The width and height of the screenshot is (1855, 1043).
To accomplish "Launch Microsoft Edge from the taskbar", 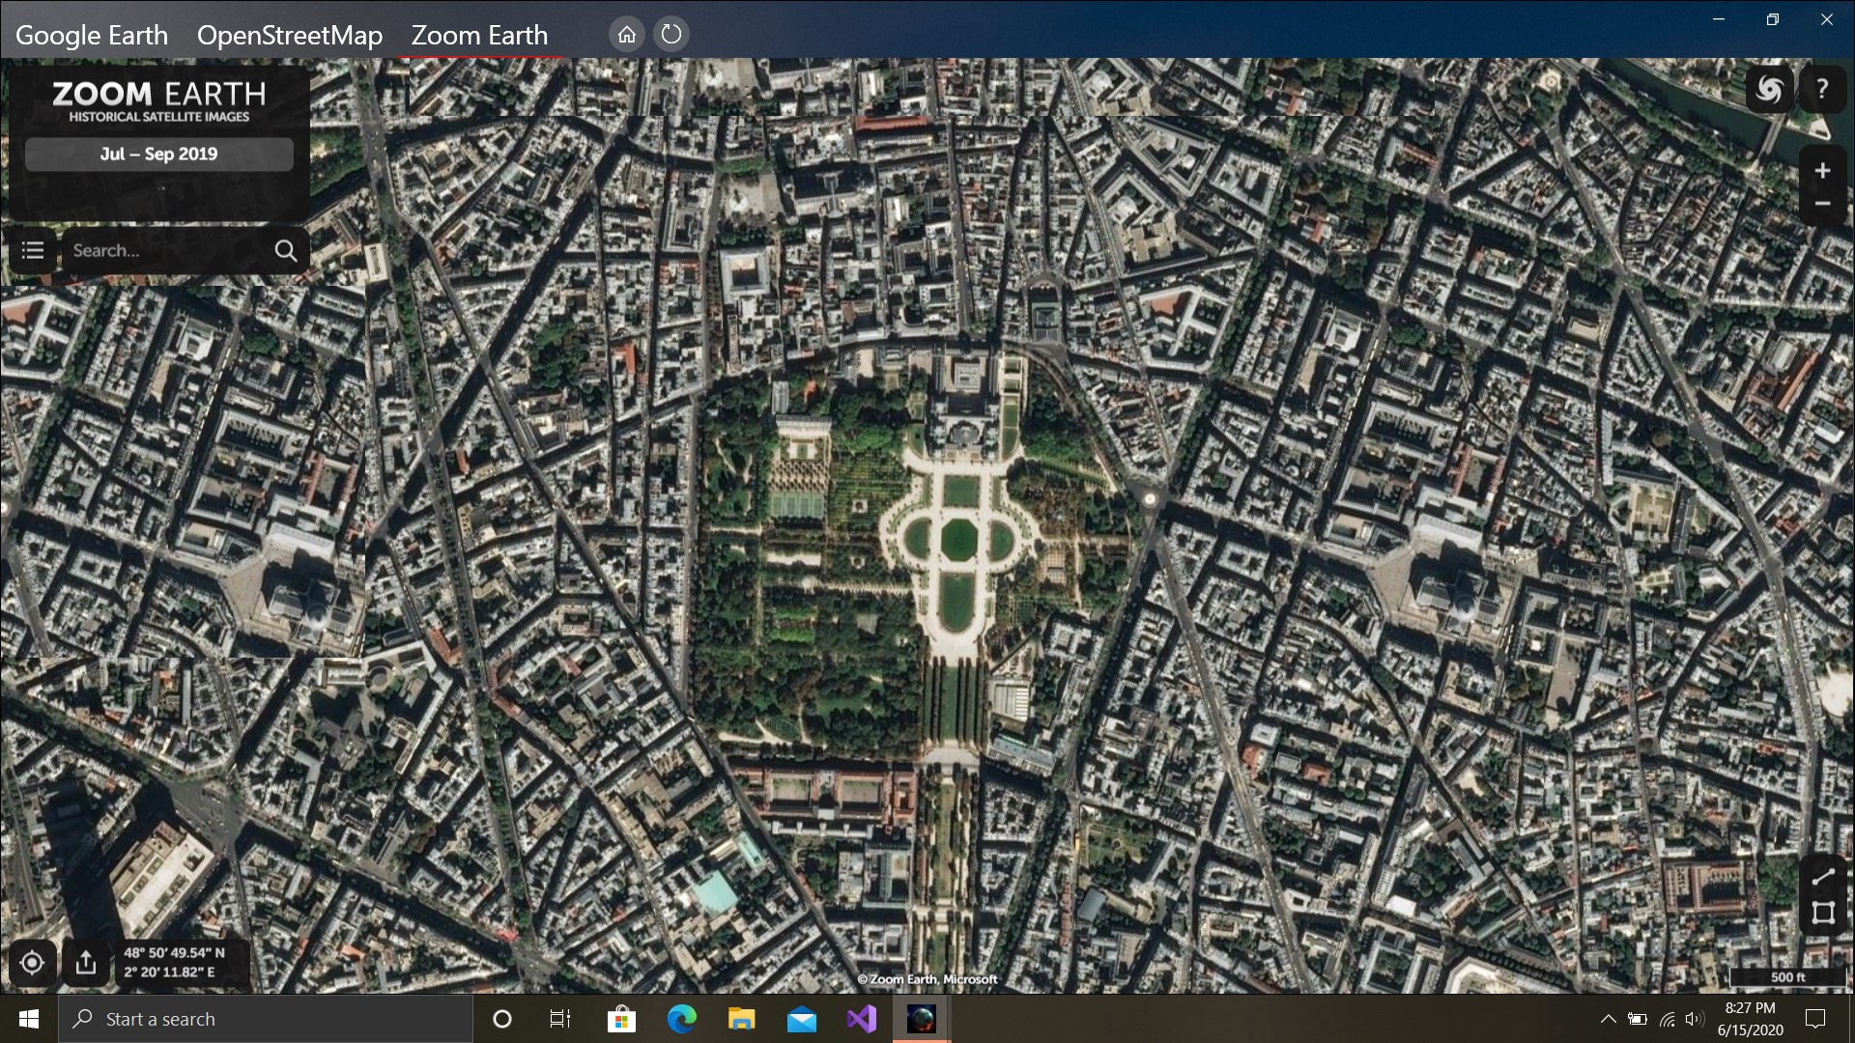I will click(682, 1019).
